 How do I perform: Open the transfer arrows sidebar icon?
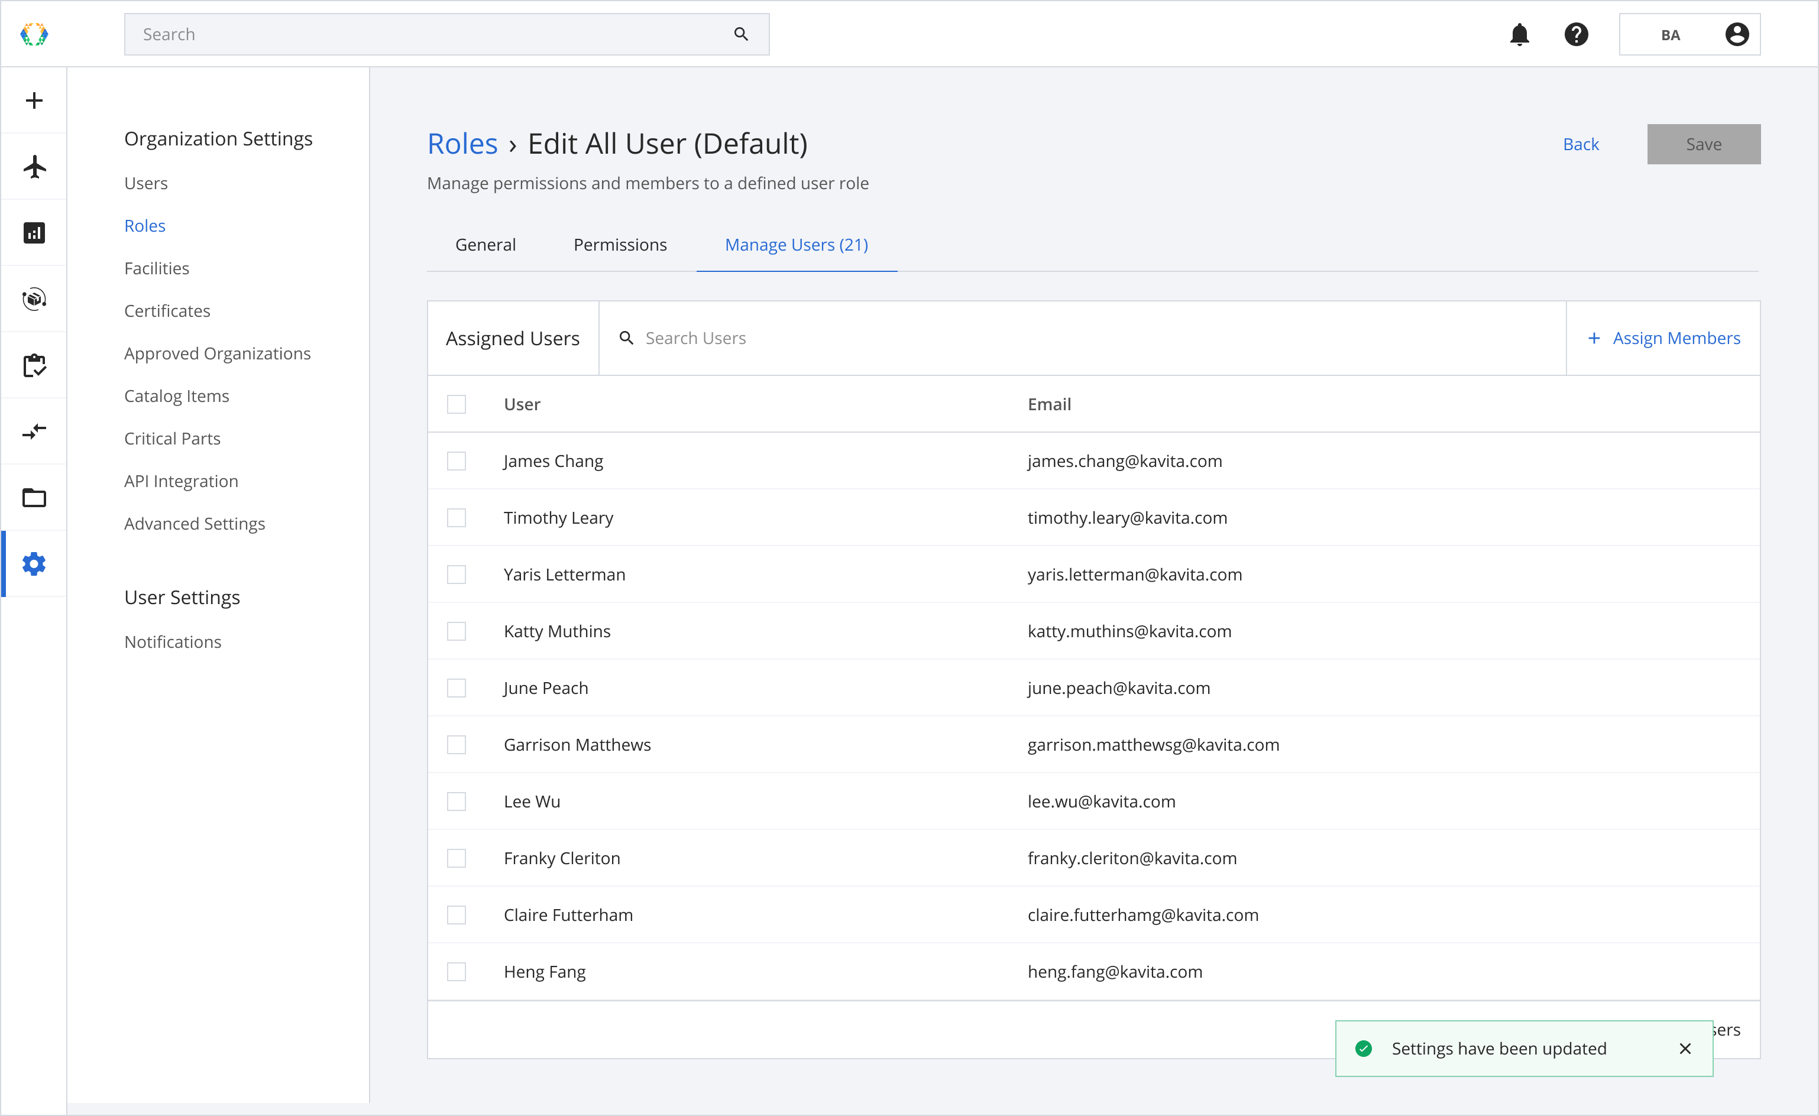pyautogui.click(x=34, y=431)
